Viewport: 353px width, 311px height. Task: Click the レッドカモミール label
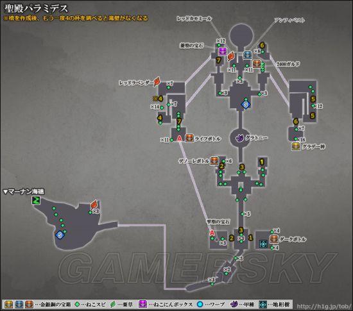(x=194, y=19)
